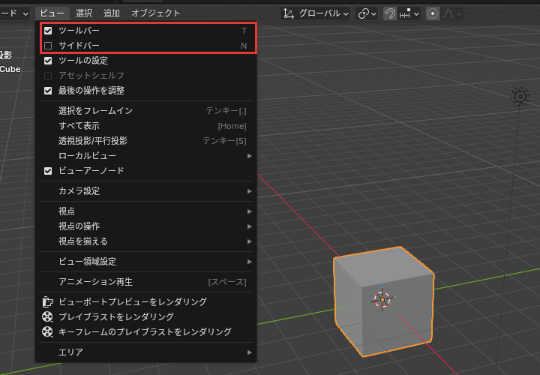Image resolution: width=540 pixels, height=375 pixels.
Task: Toggle proportional editing circle icon
Action: coord(433,13)
